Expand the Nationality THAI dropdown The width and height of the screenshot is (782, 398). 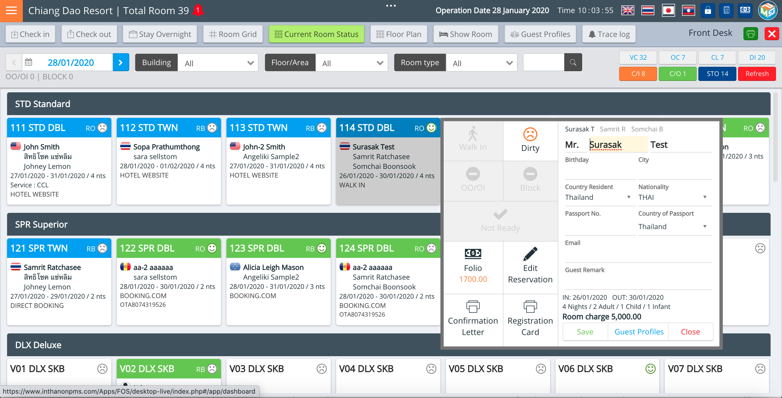[674, 197]
